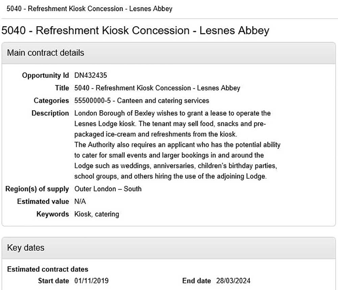Select the Outer London – South region value
This screenshot has width=338, height=290.
[108, 189]
